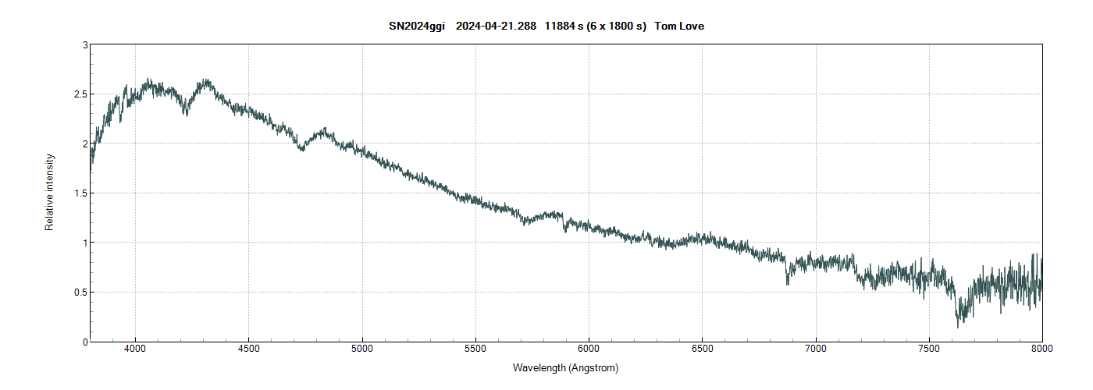Click the 5500 wavelength tick label
The image size is (1093, 390).
[x=475, y=350]
